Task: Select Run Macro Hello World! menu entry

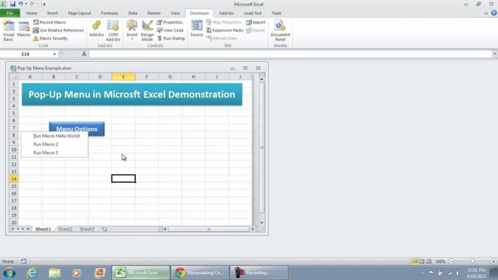Action: [x=56, y=136]
